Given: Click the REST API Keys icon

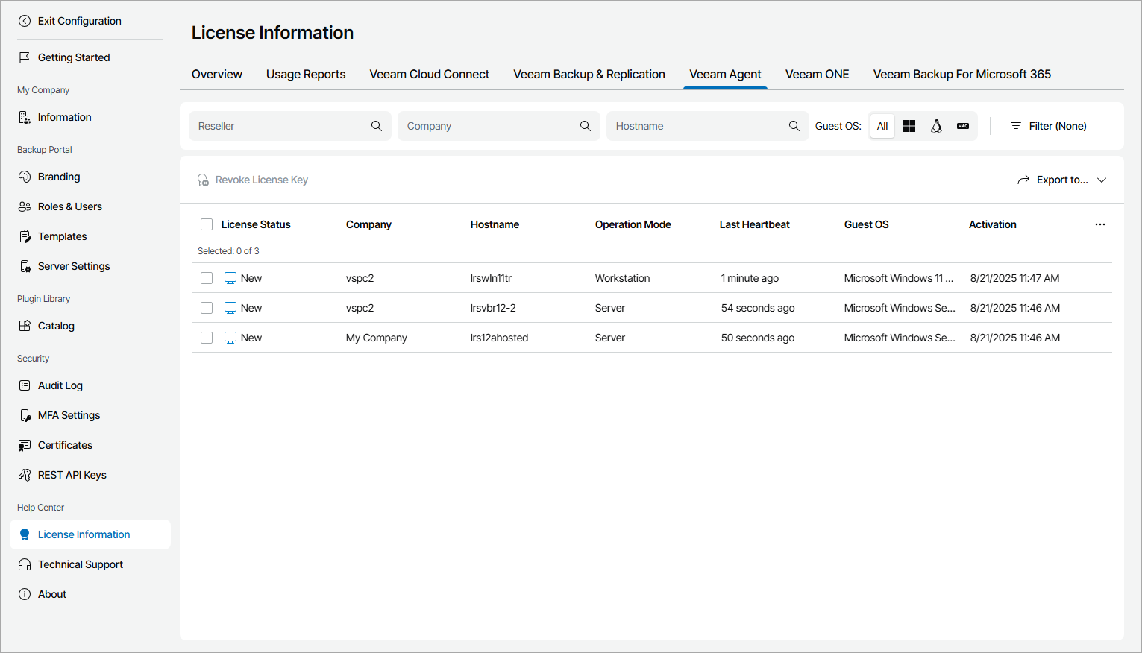Looking at the screenshot, I should coord(25,475).
